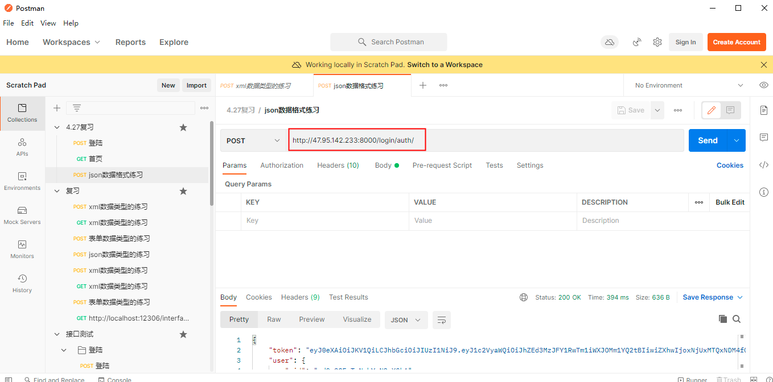
Task: Open the documentation icon in right sidebar
Action: (x=764, y=110)
